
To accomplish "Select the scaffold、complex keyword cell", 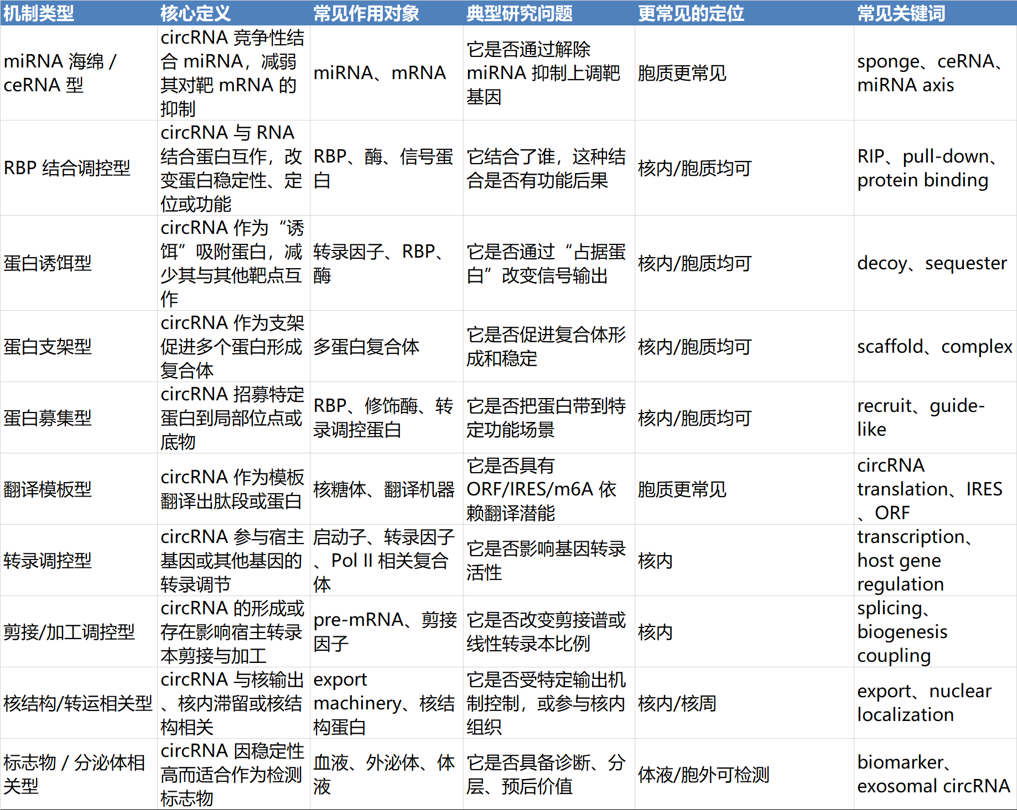I will [935, 347].
